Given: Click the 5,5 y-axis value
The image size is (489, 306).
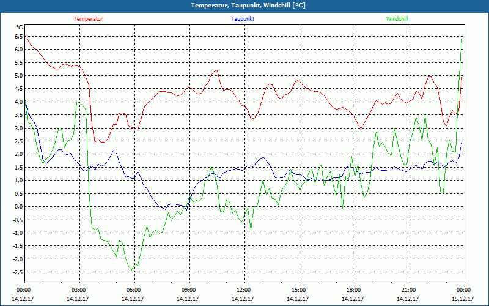Looking at the screenshot, I should (x=19, y=63).
